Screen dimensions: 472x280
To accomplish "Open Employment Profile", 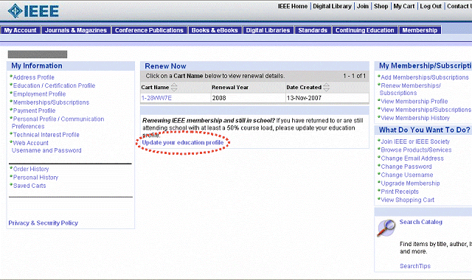I will [x=39, y=94].
